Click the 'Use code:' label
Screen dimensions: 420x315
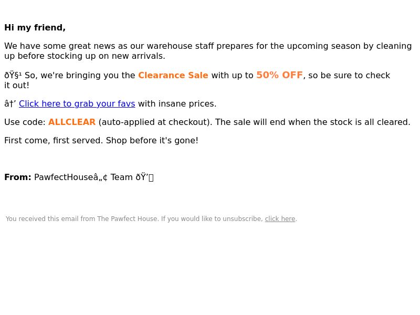click(x=25, y=122)
